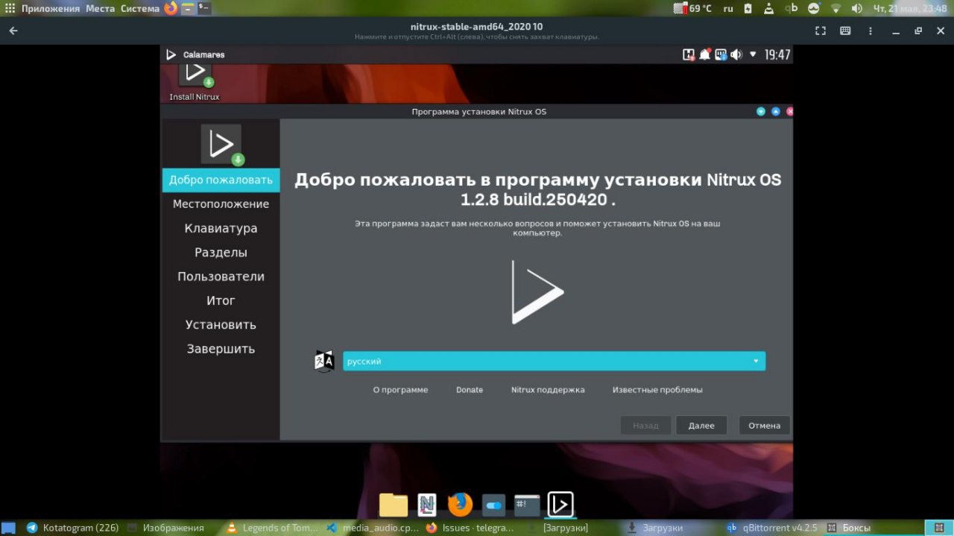This screenshot has height=536, width=954.
Task: Select Завершить step in sidebar
Action: coord(221,348)
